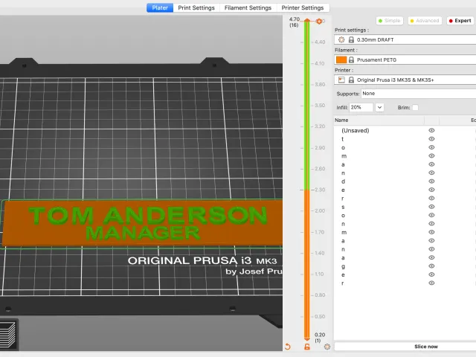Enable the Brim checkbox
This screenshot has height=357, width=476.
click(415, 107)
